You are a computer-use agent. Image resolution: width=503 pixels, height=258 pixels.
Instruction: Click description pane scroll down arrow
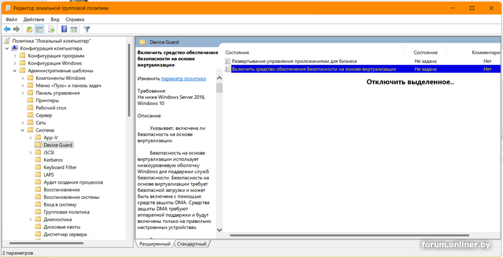[219, 230]
